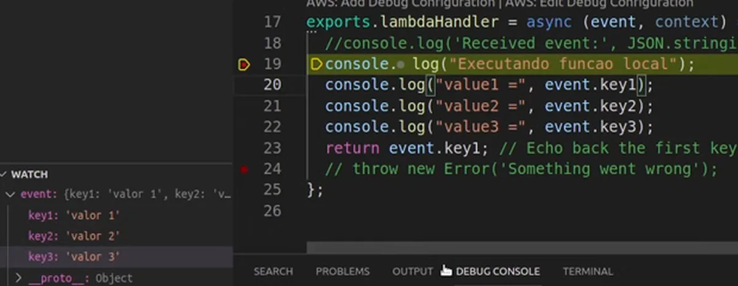Screen dimensions: 738x286
Task: Switch to the OUTPUT tab
Action: click(413, 271)
